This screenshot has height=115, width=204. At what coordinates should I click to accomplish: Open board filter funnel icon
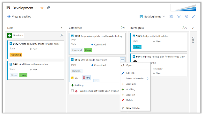[x=179, y=16]
